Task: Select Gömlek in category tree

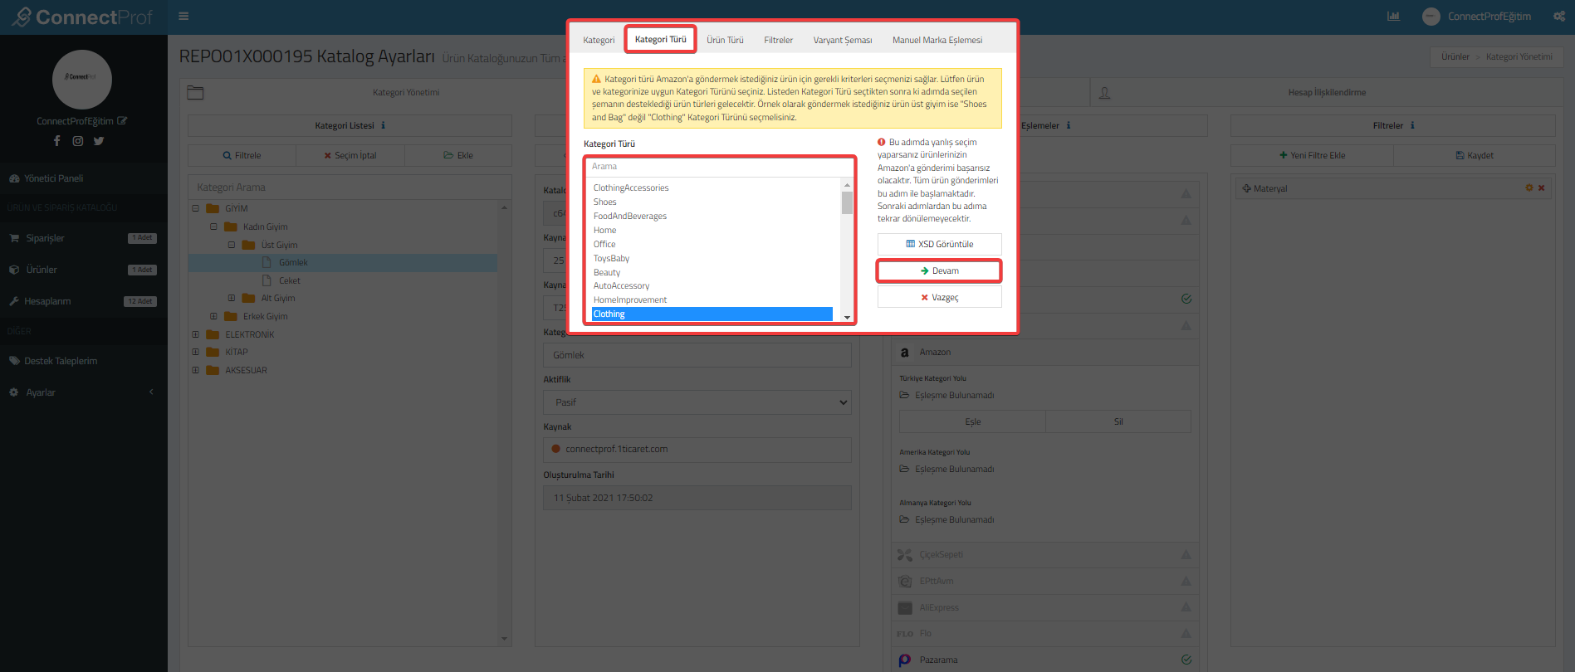Action: click(x=293, y=262)
